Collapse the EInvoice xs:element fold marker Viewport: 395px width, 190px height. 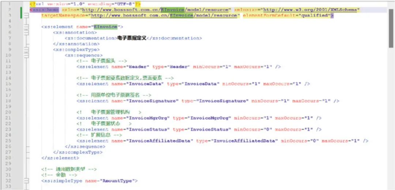coord(26,27)
